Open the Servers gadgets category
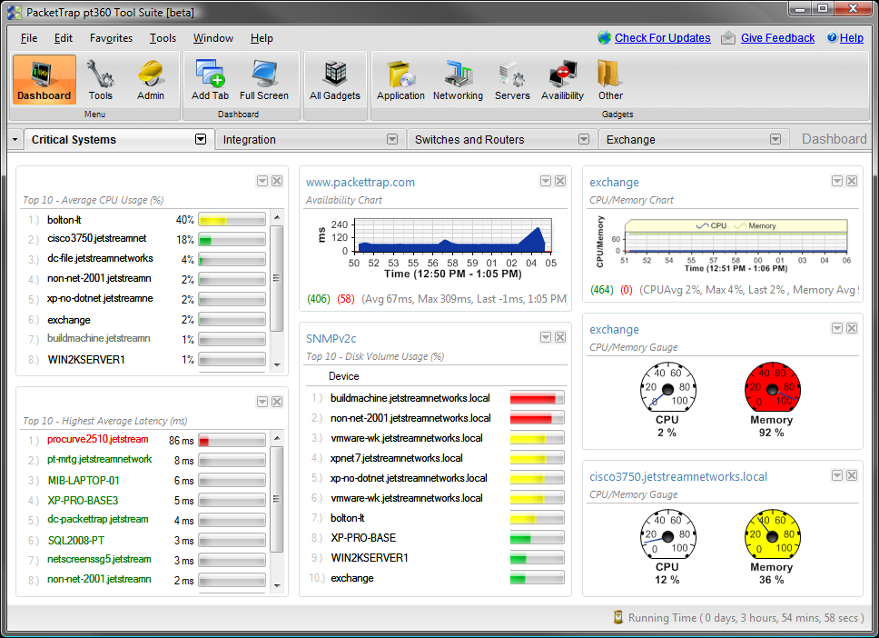Screen dimensions: 879x638 (x=512, y=79)
